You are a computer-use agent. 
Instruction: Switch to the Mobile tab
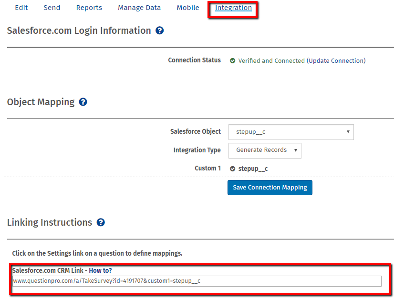tap(188, 8)
